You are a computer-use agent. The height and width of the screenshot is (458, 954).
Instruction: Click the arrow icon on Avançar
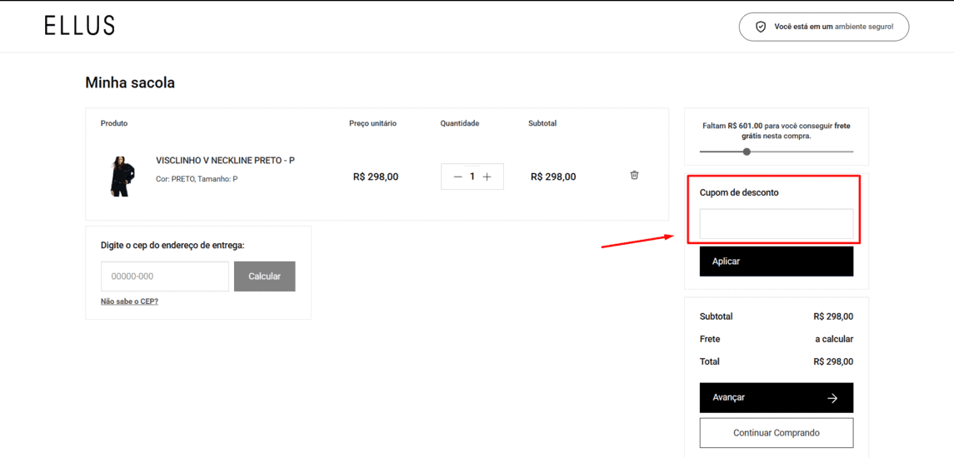point(833,398)
